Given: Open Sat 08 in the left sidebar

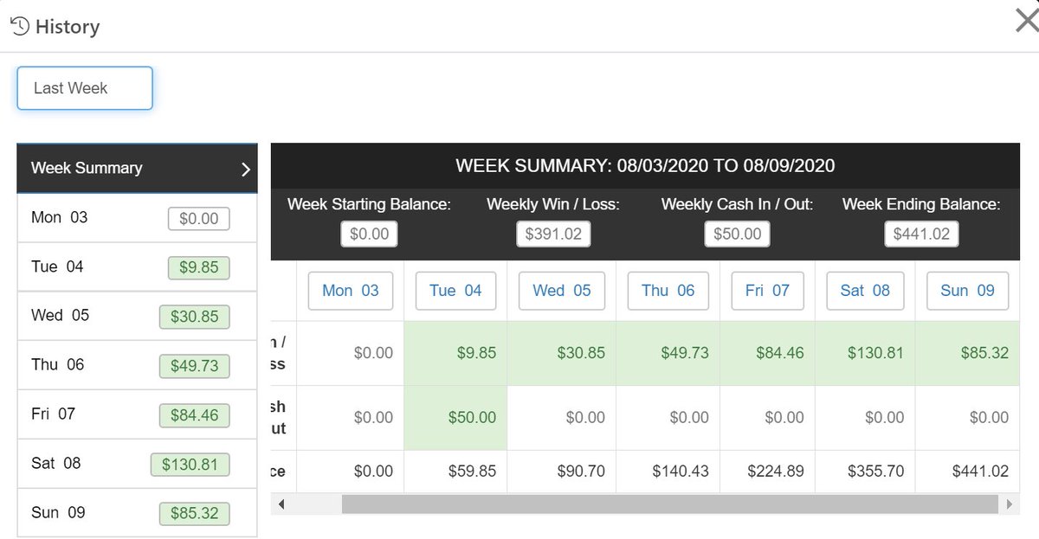Looking at the screenshot, I should click(x=137, y=464).
